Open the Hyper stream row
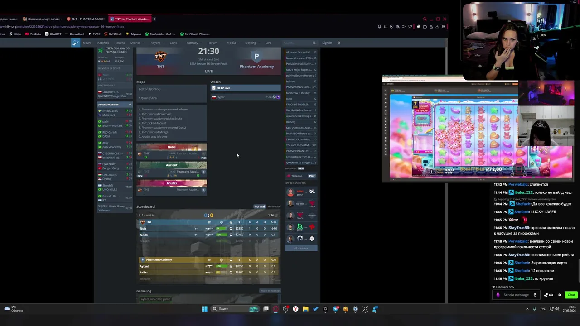Viewport: 580px width, 326px height. pos(245,97)
